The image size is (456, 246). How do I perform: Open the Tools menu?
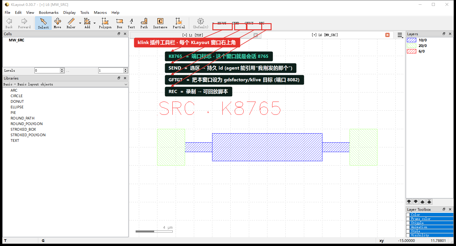click(85, 12)
